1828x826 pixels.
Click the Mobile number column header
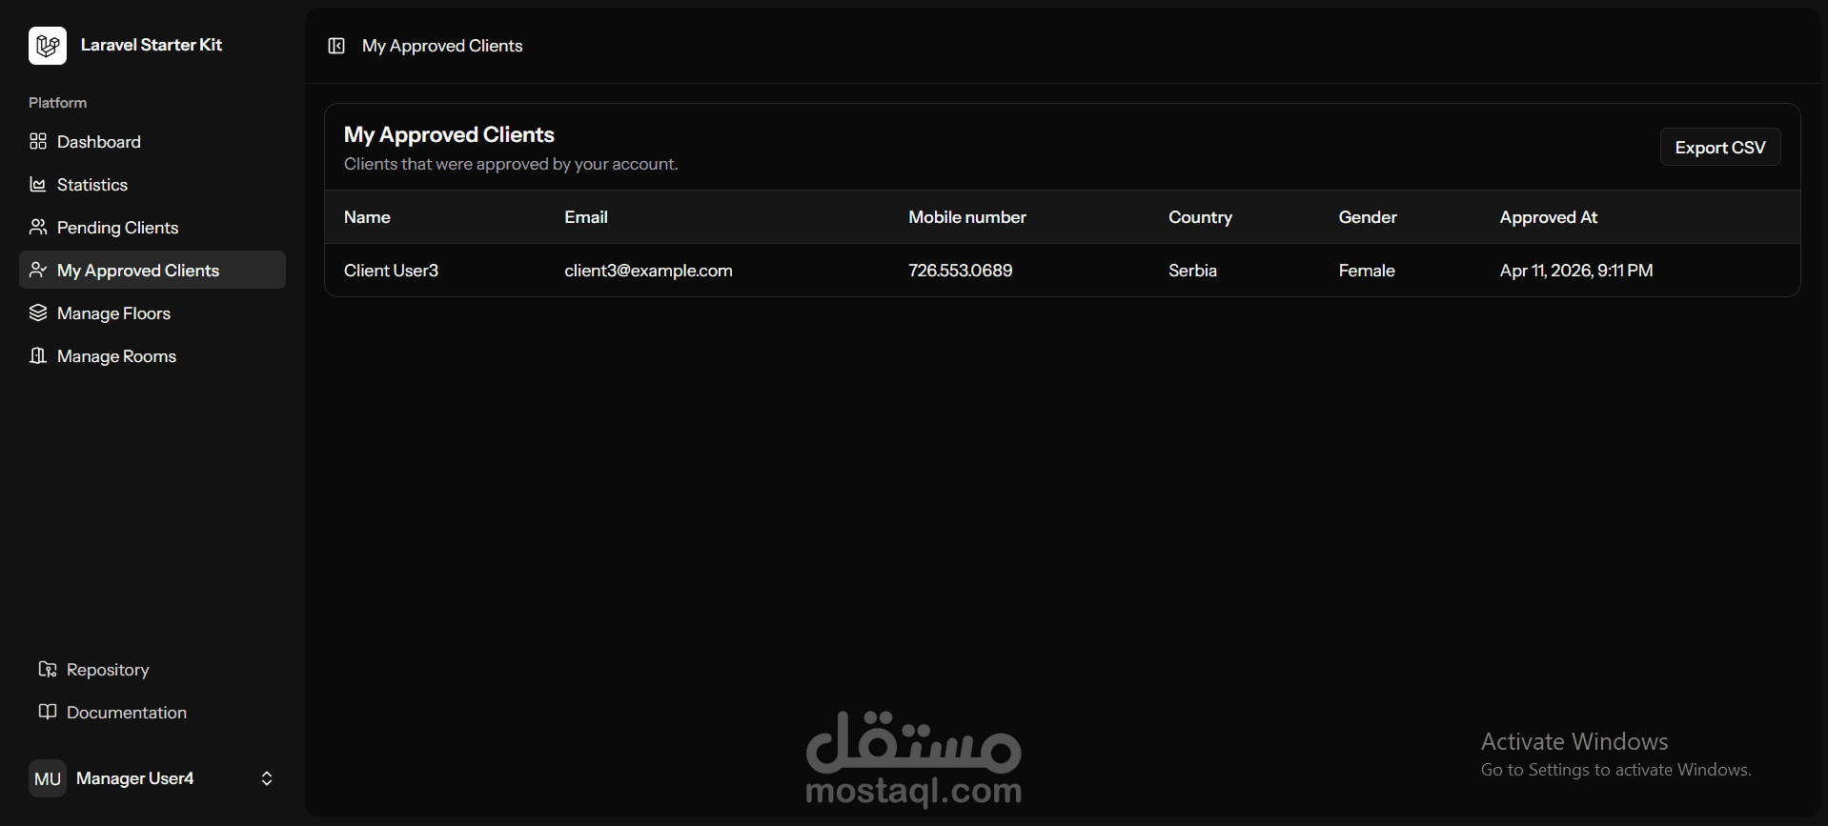coord(967,217)
